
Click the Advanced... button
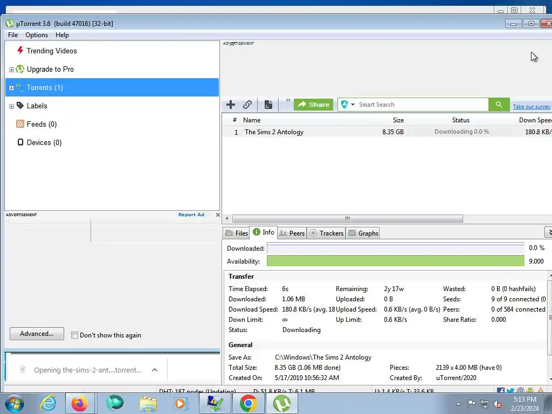pyautogui.click(x=37, y=334)
